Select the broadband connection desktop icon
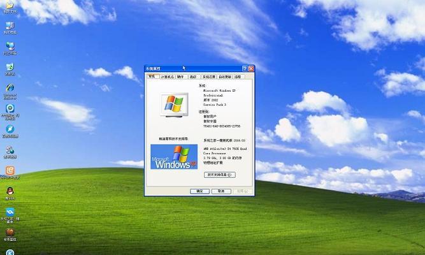425x255 pixels. tap(10, 152)
